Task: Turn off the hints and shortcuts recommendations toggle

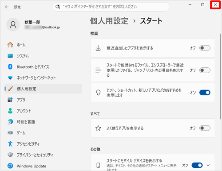Action: tap(205, 93)
